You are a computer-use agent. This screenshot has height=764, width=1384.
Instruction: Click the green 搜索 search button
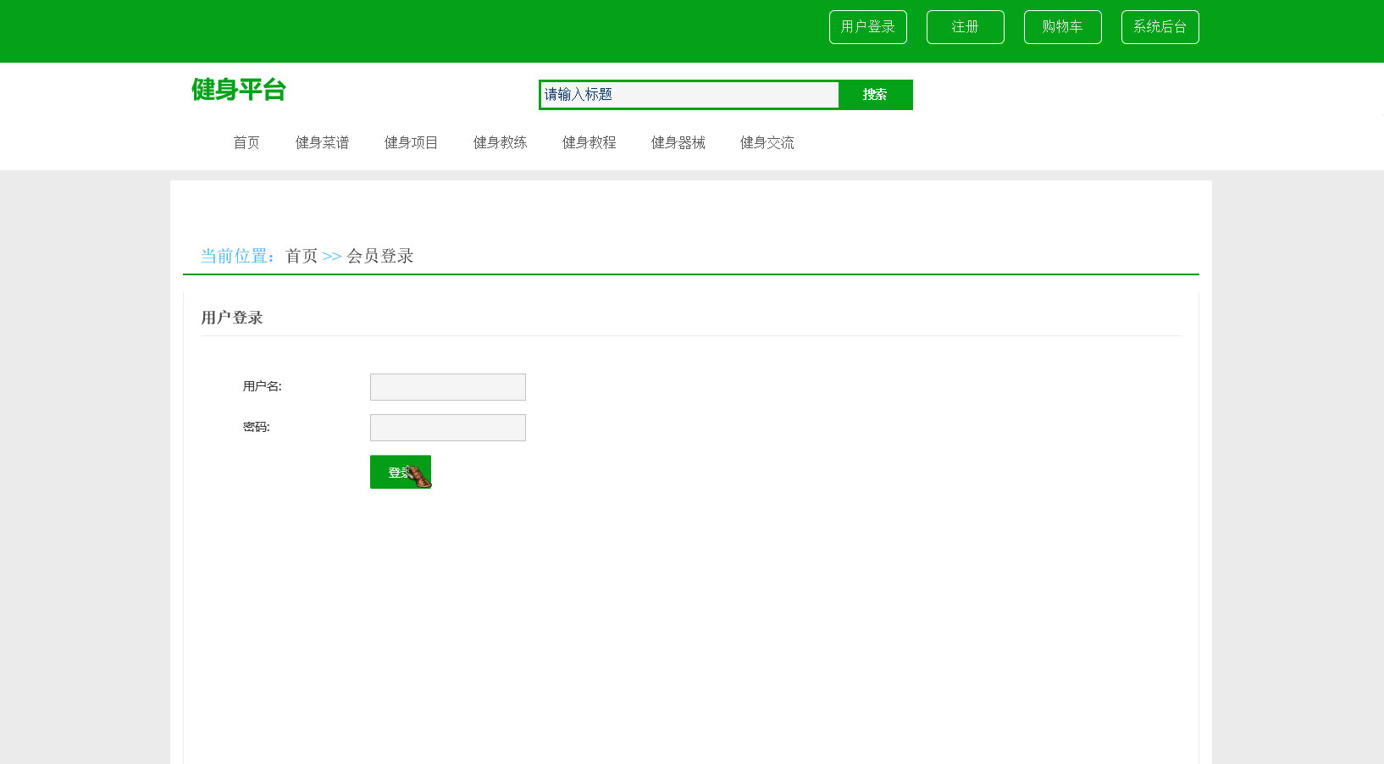click(x=875, y=95)
